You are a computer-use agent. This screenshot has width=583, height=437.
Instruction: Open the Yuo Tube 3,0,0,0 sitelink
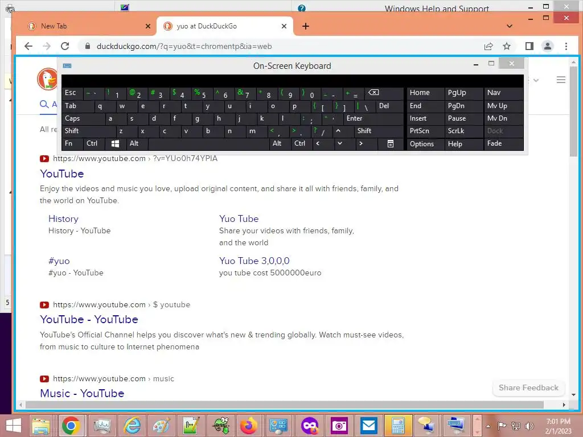click(254, 261)
